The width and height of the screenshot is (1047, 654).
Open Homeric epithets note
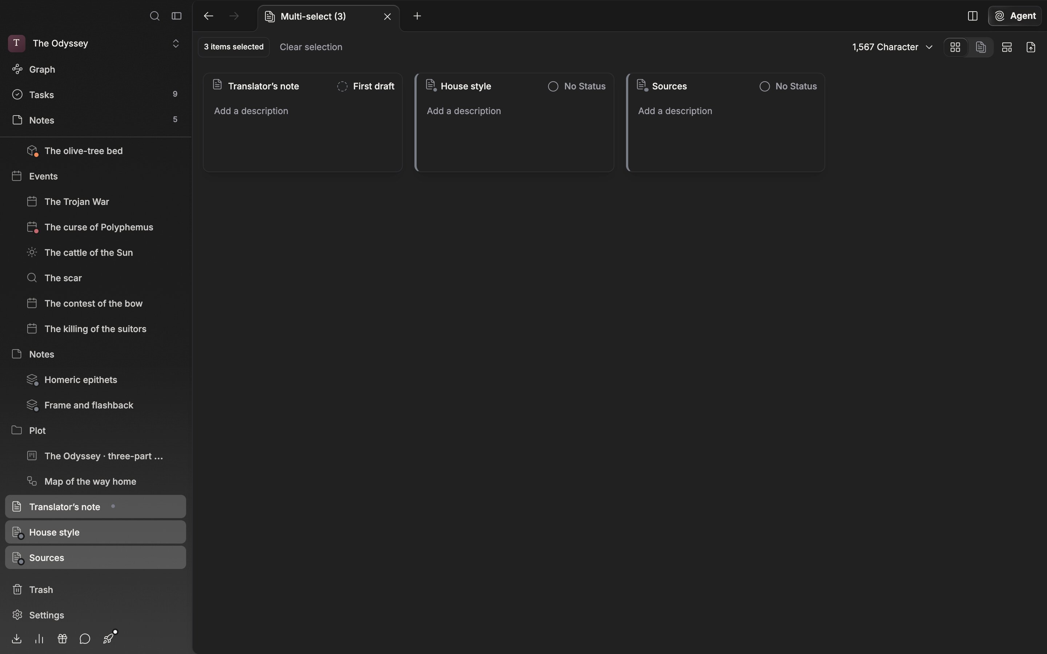pyautogui.click(x=95, y=380)
